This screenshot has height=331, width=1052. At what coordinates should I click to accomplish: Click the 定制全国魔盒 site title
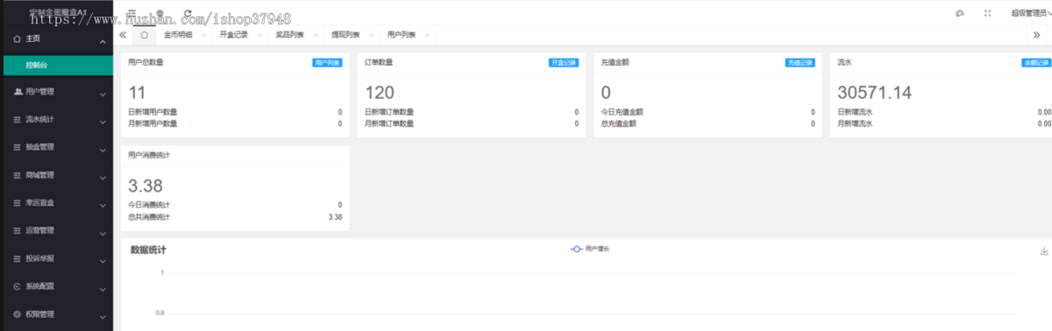[x=58, y=13]
